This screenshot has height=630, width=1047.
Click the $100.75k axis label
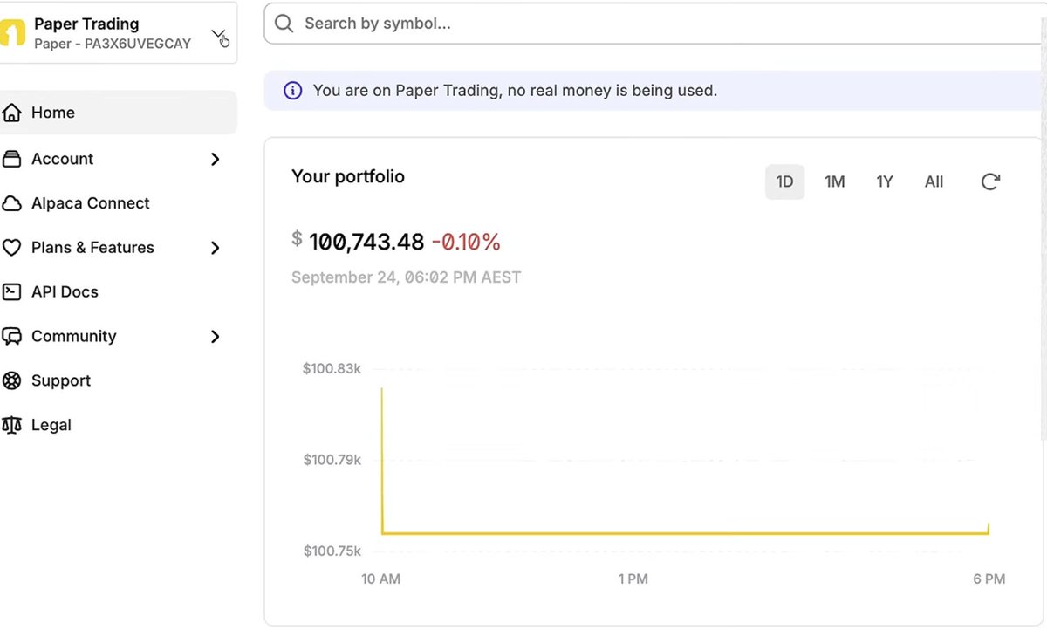(x=332, y=551)
